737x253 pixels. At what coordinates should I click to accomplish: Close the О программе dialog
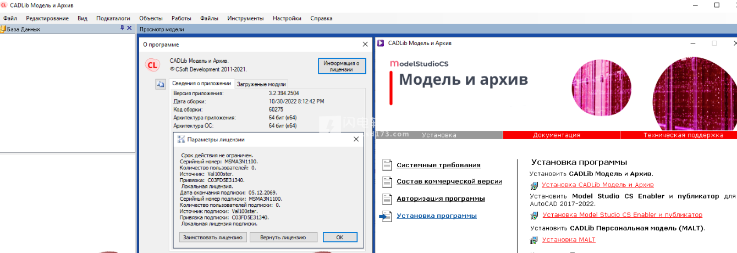click(365, 45)
